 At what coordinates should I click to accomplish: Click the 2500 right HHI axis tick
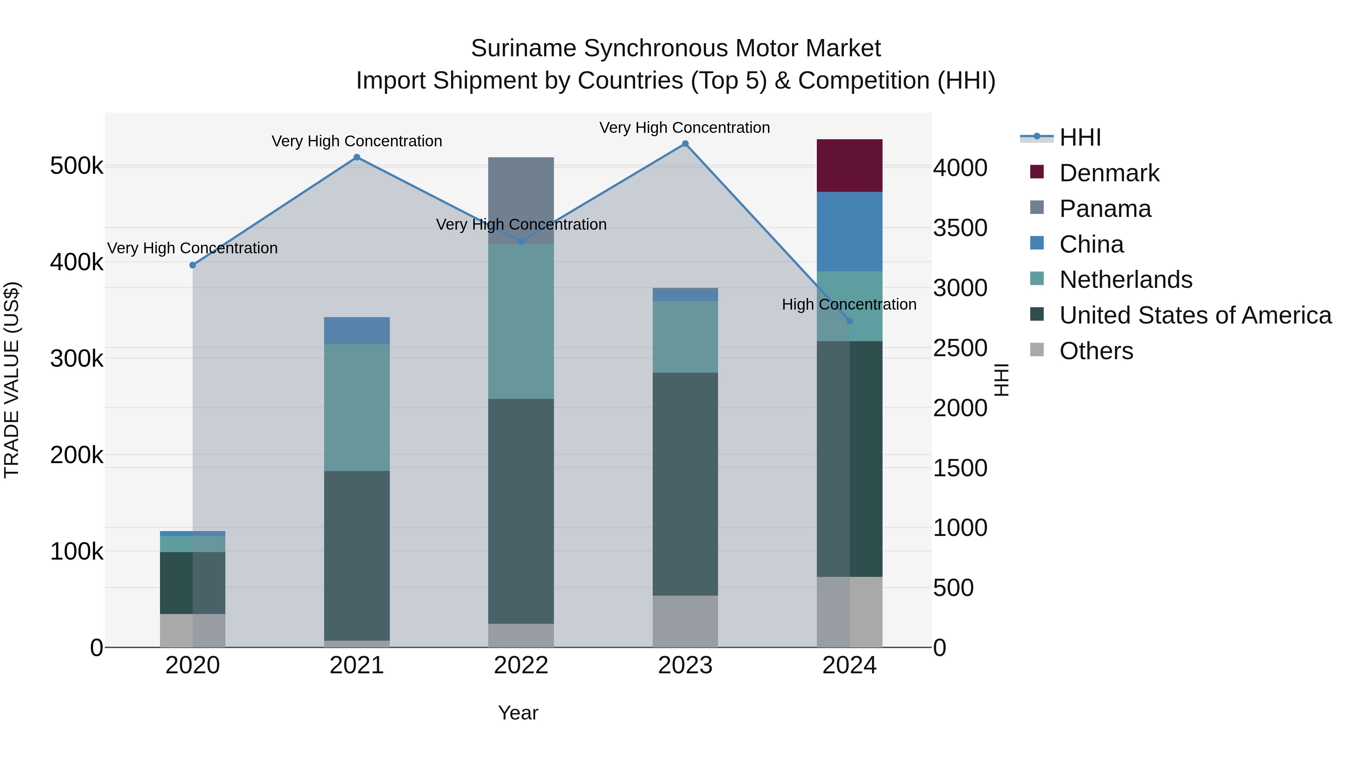point(960,348)
